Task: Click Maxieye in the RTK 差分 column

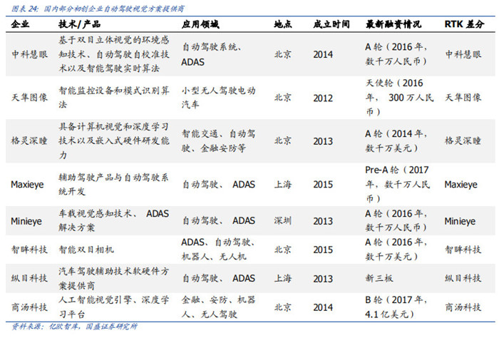Action: point(461,185)
